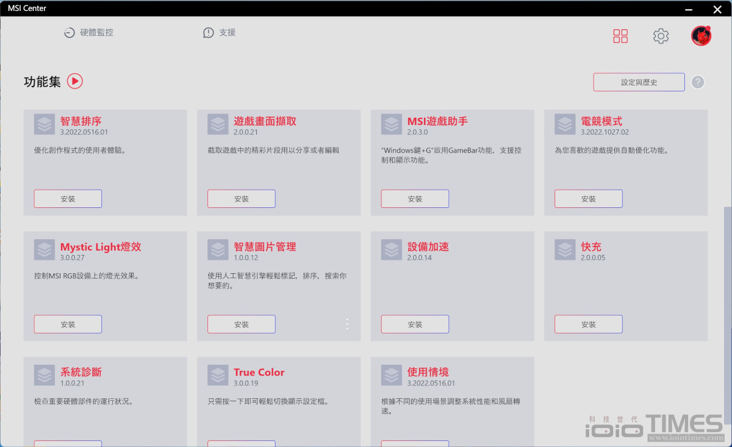This screenshot has width=732, height=447.
Task: Install 電競模式 with its 安裝 button
Action: [x=589, y=199]
